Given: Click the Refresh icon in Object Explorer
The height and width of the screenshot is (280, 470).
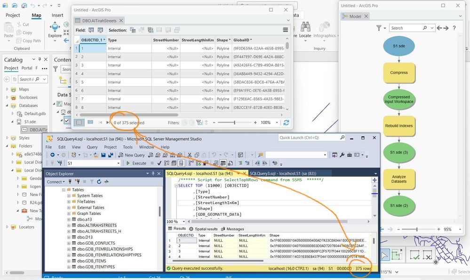Looking at the screenshot, I should click(99, 182).
